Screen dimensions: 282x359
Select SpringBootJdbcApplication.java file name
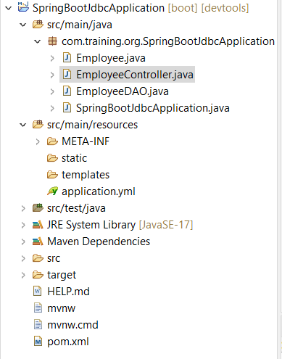click(x=153, y=108)
